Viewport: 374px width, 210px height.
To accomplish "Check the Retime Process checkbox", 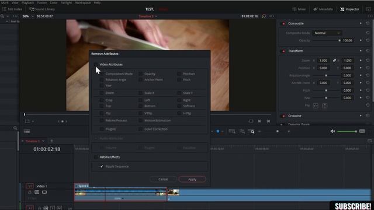I will (102, 121).
